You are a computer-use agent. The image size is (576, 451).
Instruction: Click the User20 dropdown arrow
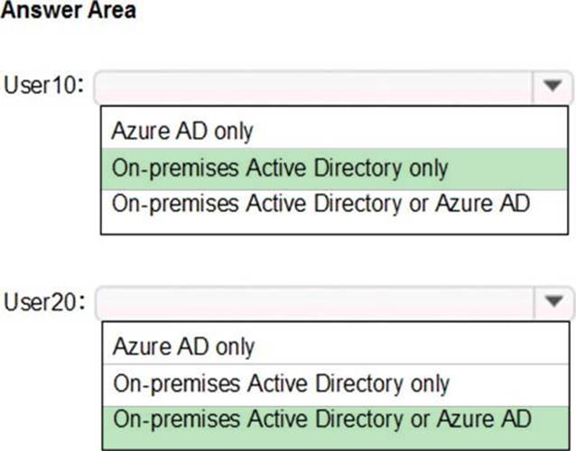point(552,301)
